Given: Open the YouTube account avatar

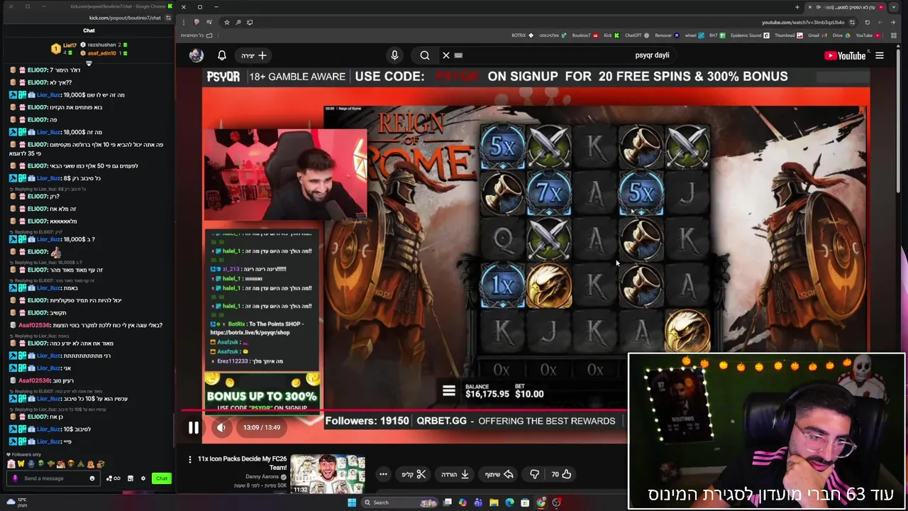Looking at the screenshot, I should pyautogui.click(x=196, y=55).
